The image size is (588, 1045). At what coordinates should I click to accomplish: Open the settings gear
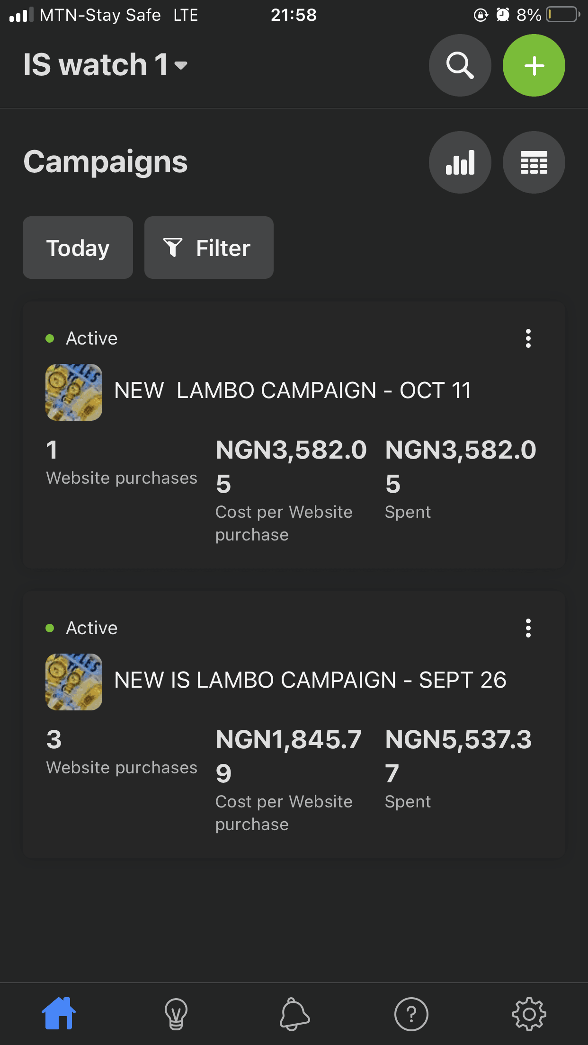(x=529, y=1014)
